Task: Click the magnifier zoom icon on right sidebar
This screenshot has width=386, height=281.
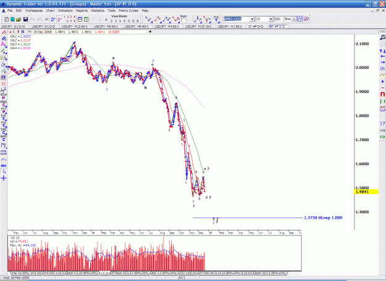Action: tap(382, 38)
